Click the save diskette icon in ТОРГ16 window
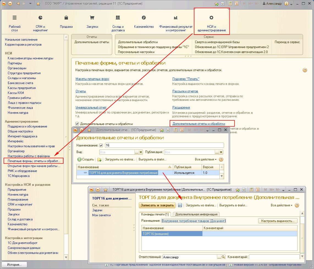This screenshot has width=314, height=269. (x=180, y=205)
